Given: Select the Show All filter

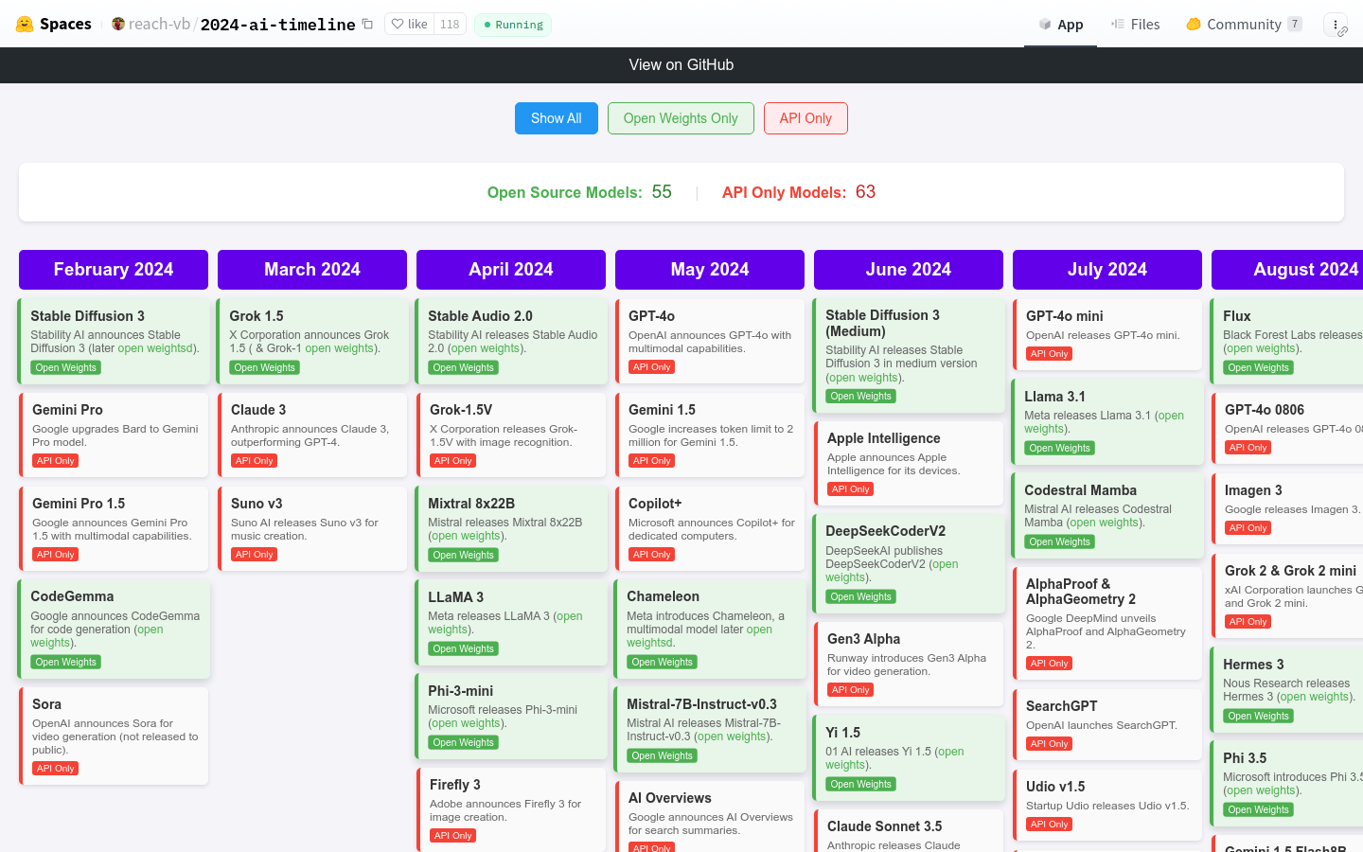Looking at the screenshot, I should click(x=557, y=118).
